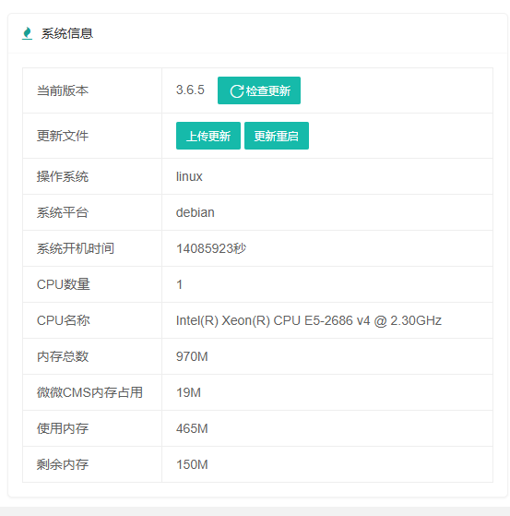The image size is (510, 516).
Task: Click the 微微CMS内存占用 label
Action: click(89, 392)
